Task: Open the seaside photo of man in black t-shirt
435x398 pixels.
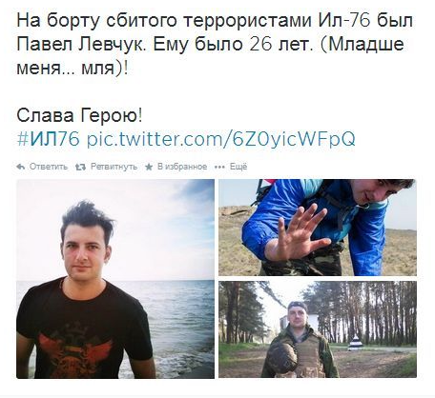Action: point(115,279)
